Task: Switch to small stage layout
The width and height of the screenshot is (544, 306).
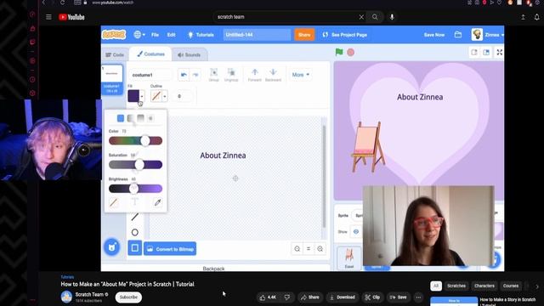Action: click(474, 53)
